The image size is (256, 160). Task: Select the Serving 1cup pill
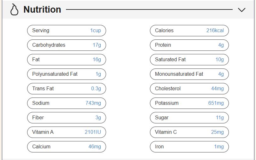(x=66, y=31)
